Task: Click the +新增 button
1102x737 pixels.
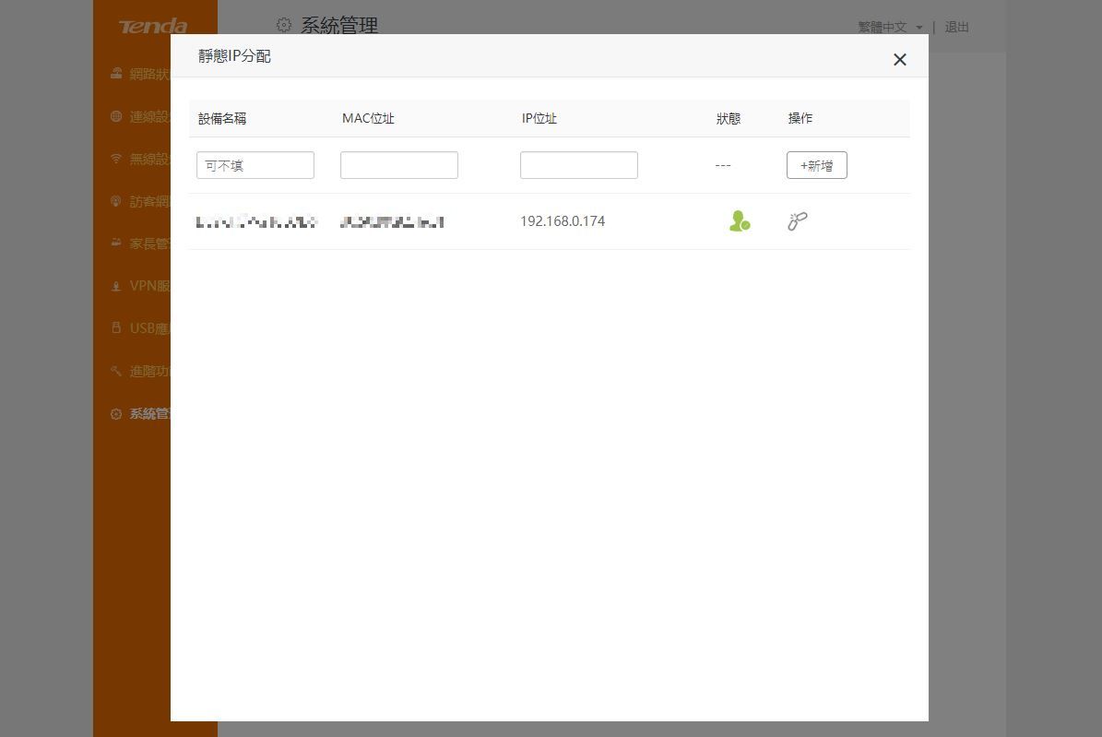Action: (x=817, y=165)
